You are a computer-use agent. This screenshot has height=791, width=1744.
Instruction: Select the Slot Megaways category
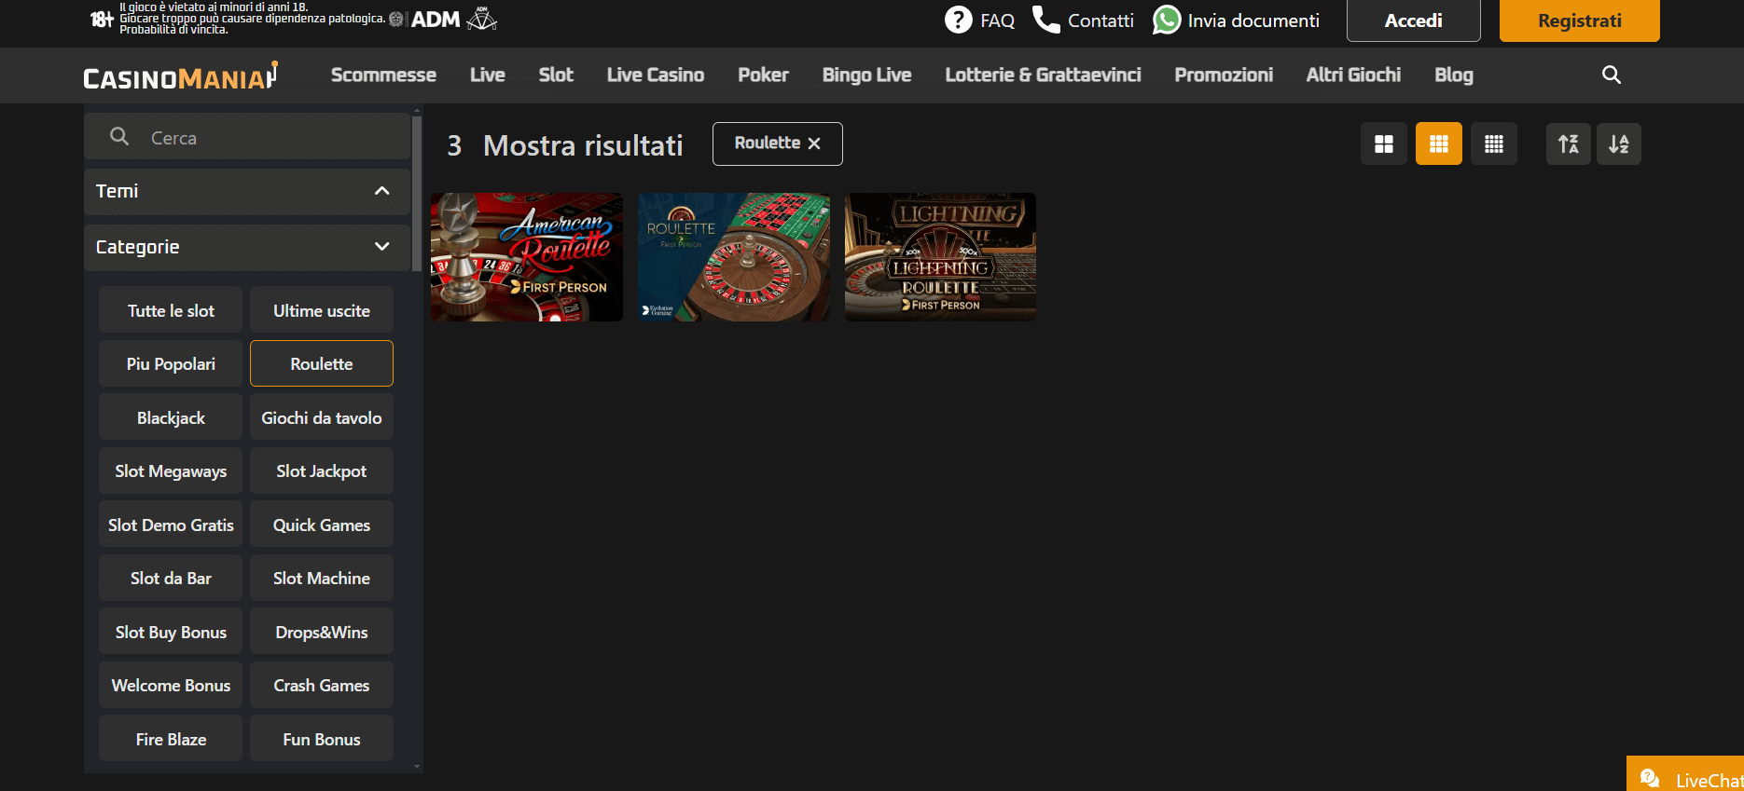coord(171,471)
